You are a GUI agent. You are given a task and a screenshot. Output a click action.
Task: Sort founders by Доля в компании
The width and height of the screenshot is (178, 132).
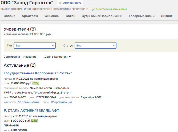pos(56,57)
